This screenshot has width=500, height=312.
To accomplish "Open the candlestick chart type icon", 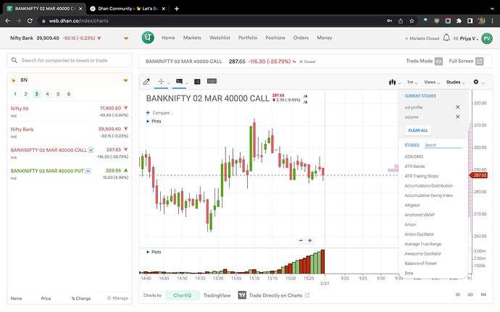I will pyautogui.click(x=392, y=83).
